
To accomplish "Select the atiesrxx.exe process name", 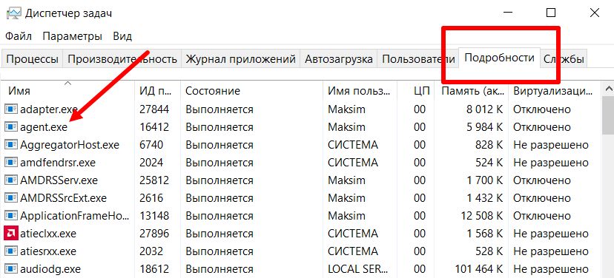I will 48,251.
